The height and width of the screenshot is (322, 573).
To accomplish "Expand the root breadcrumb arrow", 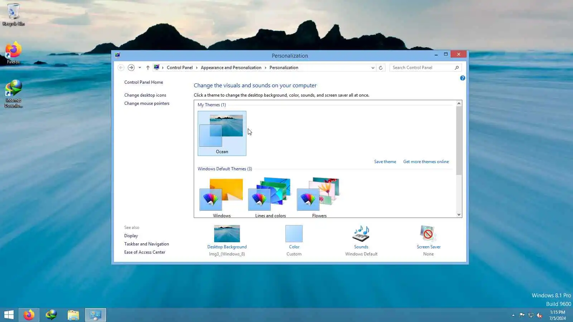I will click(163, 68).
